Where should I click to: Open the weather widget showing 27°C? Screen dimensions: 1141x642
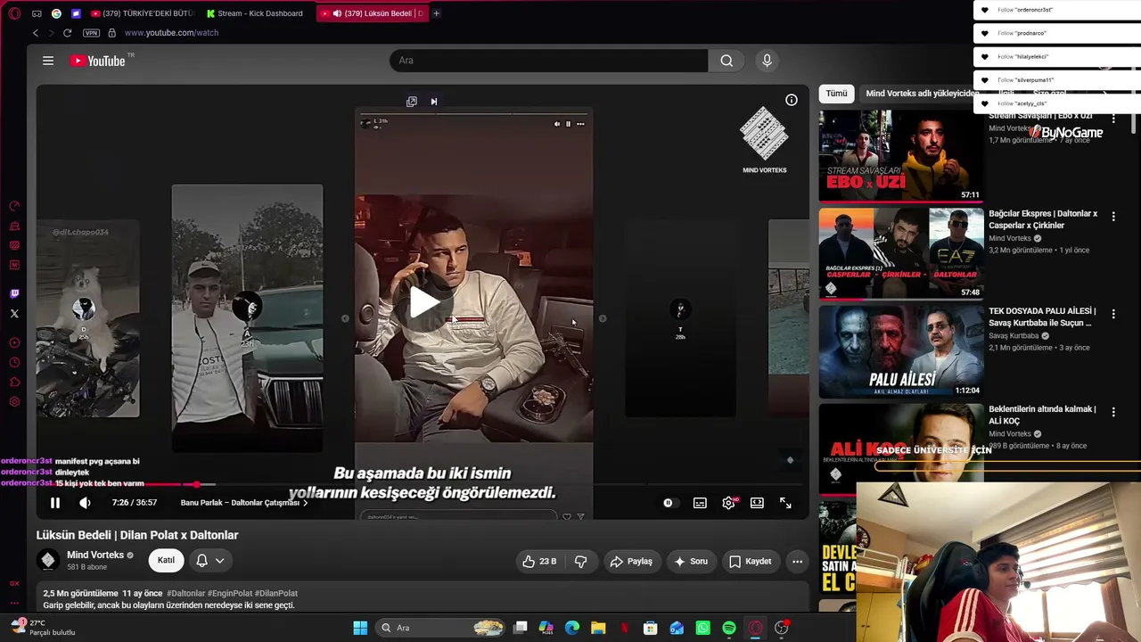coord(43,628)
